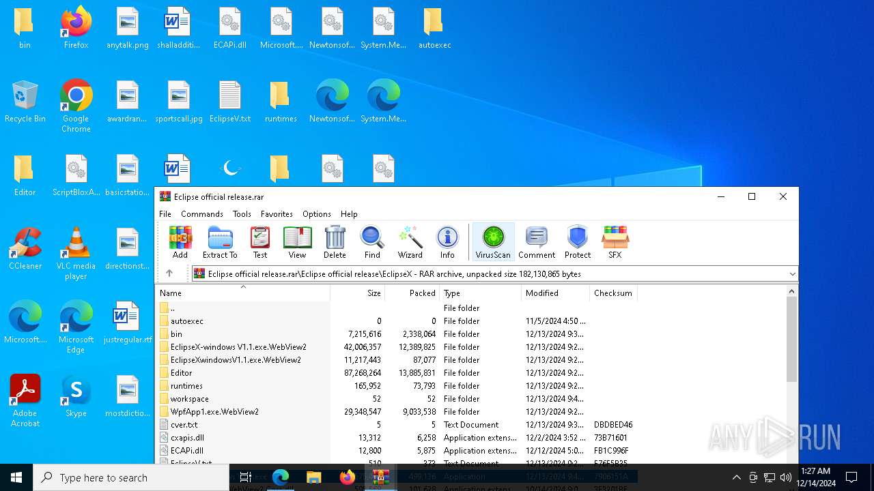The width and height of the screenshot is (874, 491).
Task: Add an archive Comment
Action: (x=537, y=242)
